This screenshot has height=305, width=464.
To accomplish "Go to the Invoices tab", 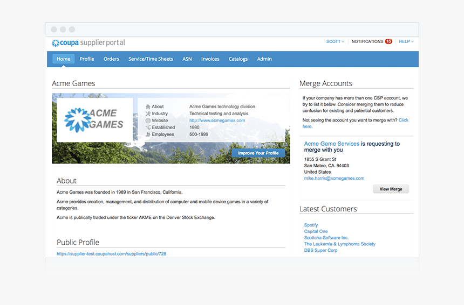I will pos(210,59).
